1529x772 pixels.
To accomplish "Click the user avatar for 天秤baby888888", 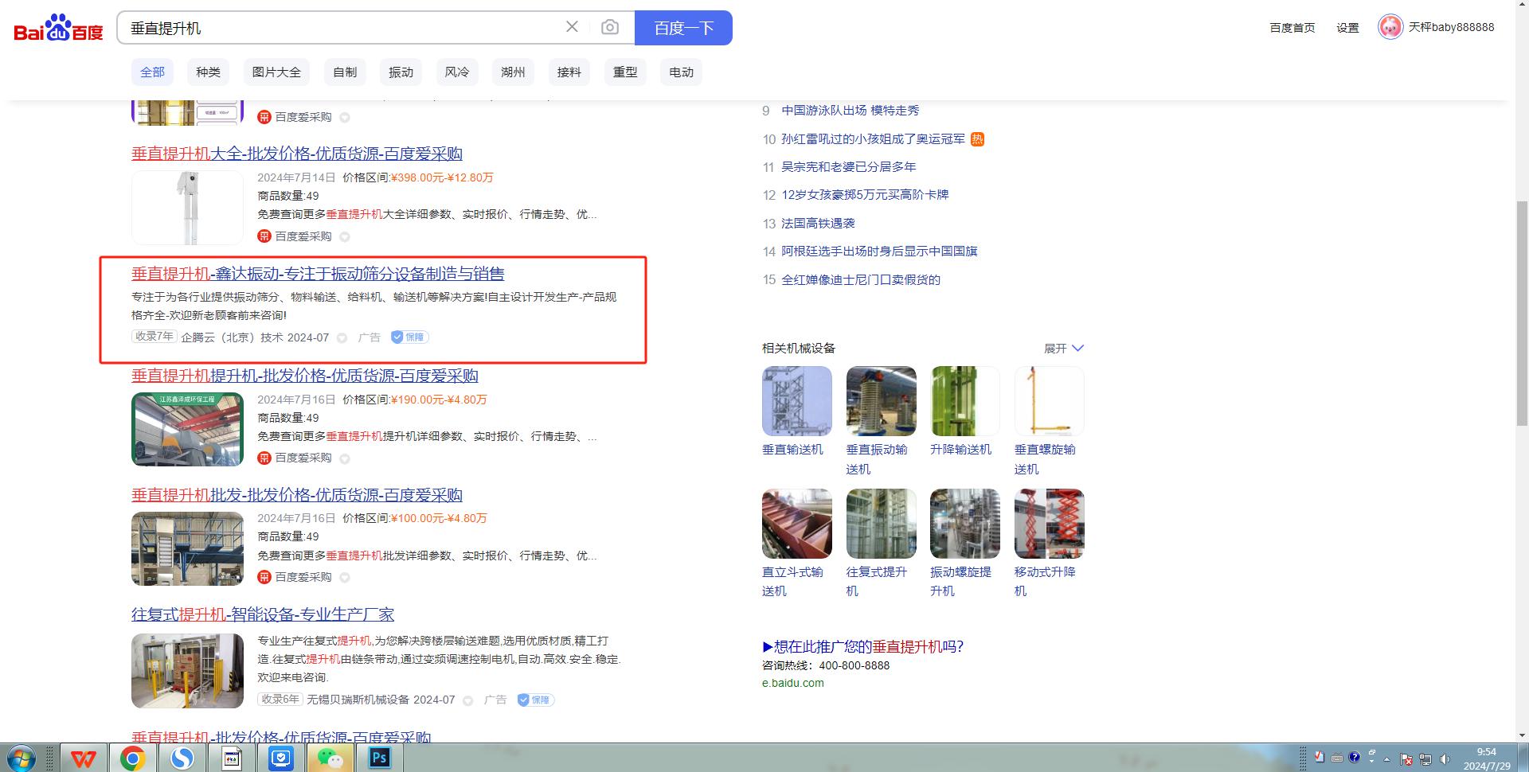I will pos(1390,27).
